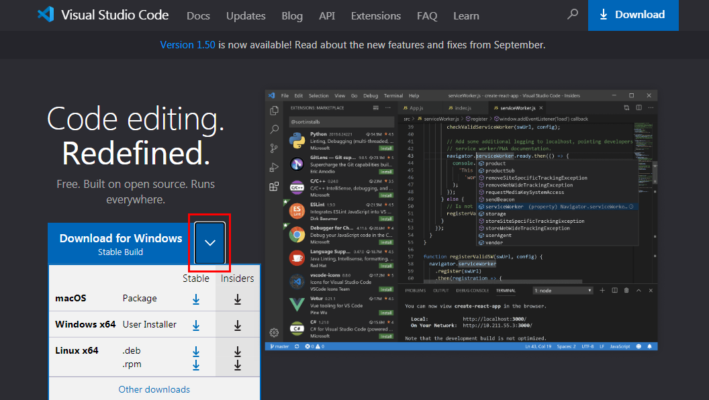Click the 'Ln 43, Col 19' status entry
Viewport: 709px width, 400px height.
(x=538, y=346)
